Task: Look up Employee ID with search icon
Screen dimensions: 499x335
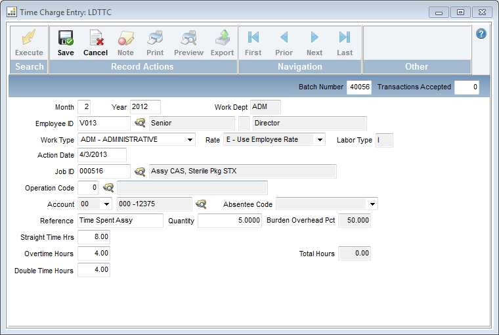Action: [x=140, y=123]
